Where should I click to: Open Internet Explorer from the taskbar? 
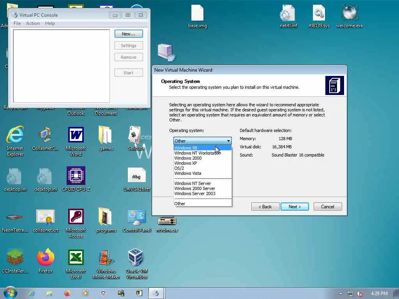coord(32,294)
